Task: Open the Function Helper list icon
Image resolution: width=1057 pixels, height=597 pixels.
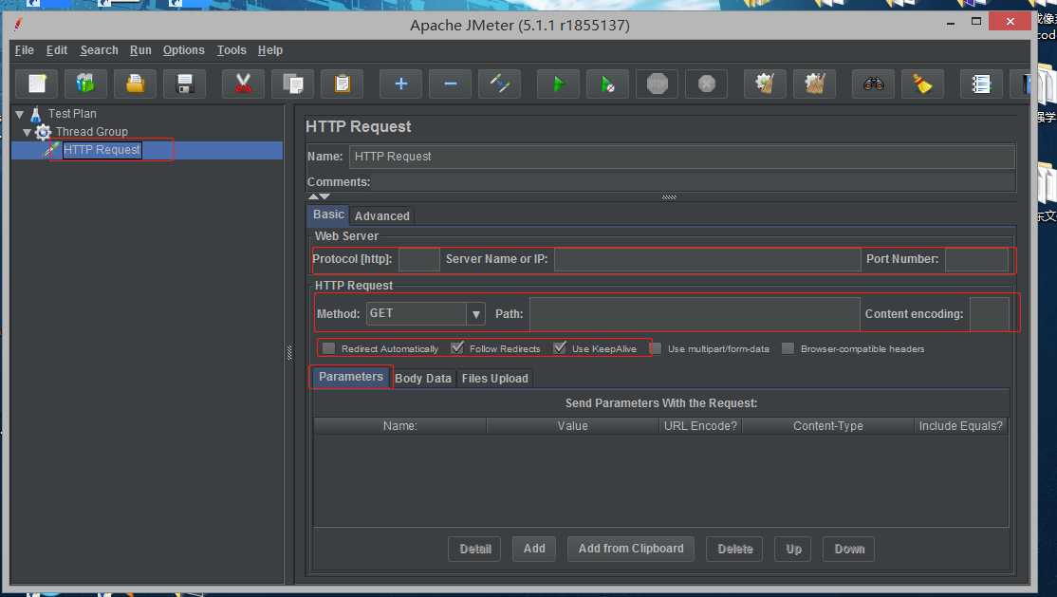Action: pyautogui.click(x=981, y=84)
